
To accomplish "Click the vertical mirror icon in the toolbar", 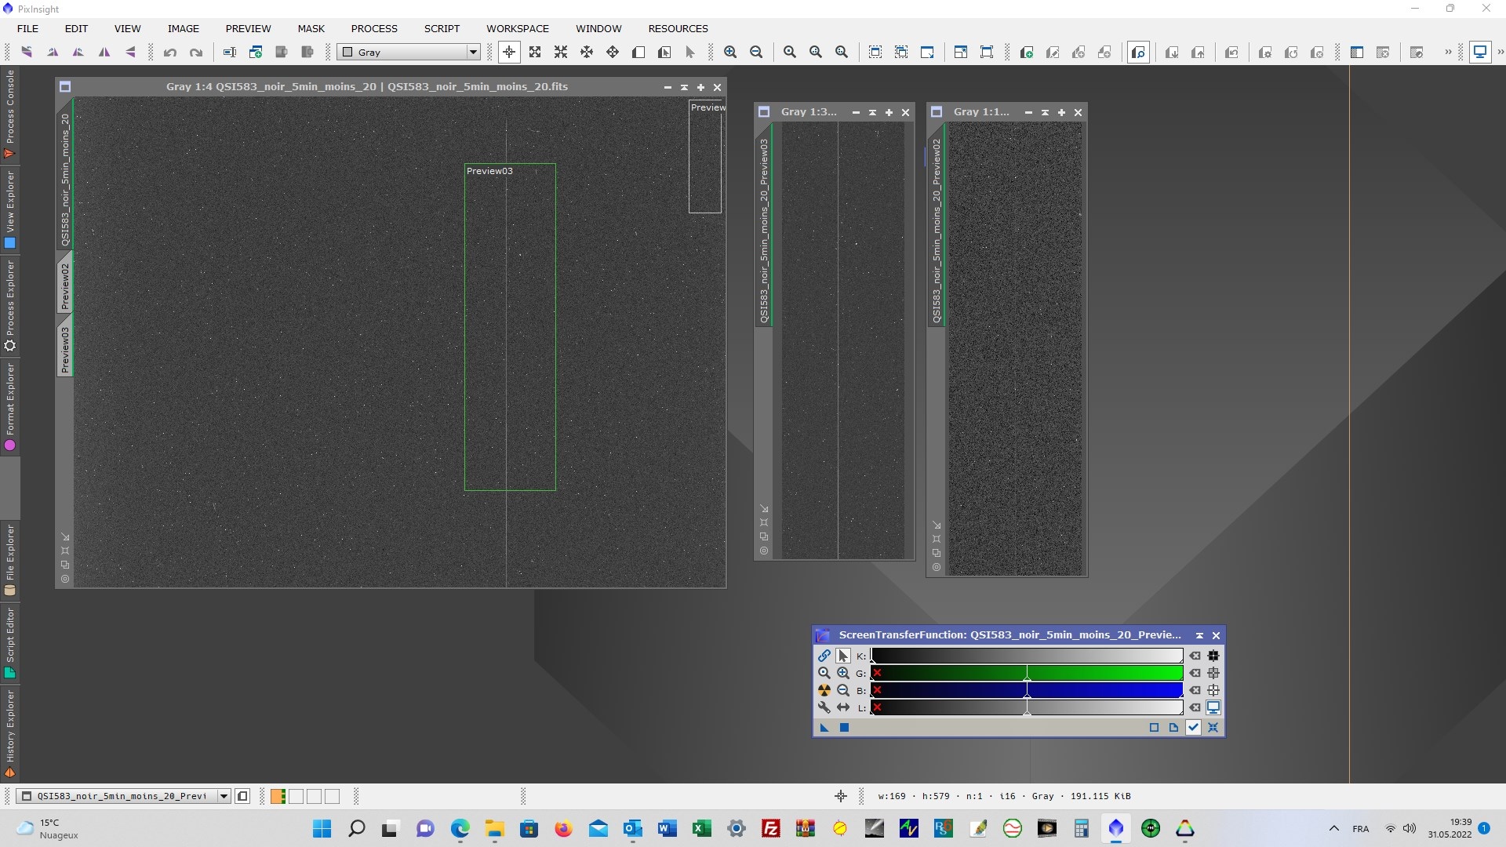I will pos(131,53).
